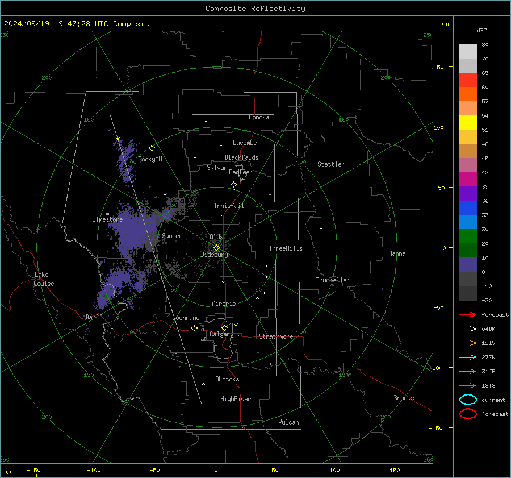Click the km unit label at top right
Screen dimensions: 511x478
point(444,24)
